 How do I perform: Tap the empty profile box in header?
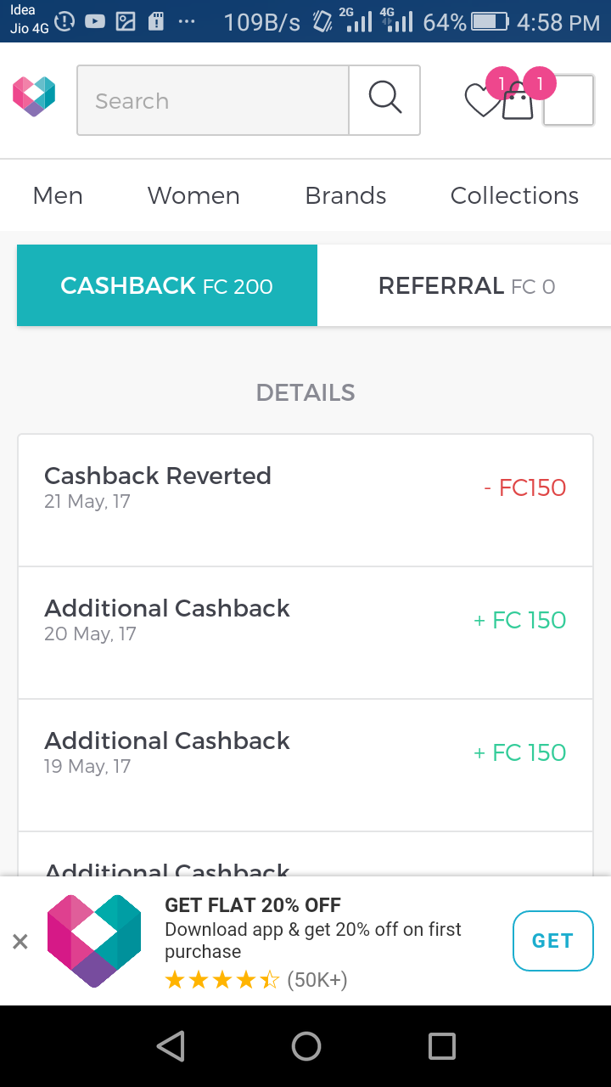tap(568, 101)
